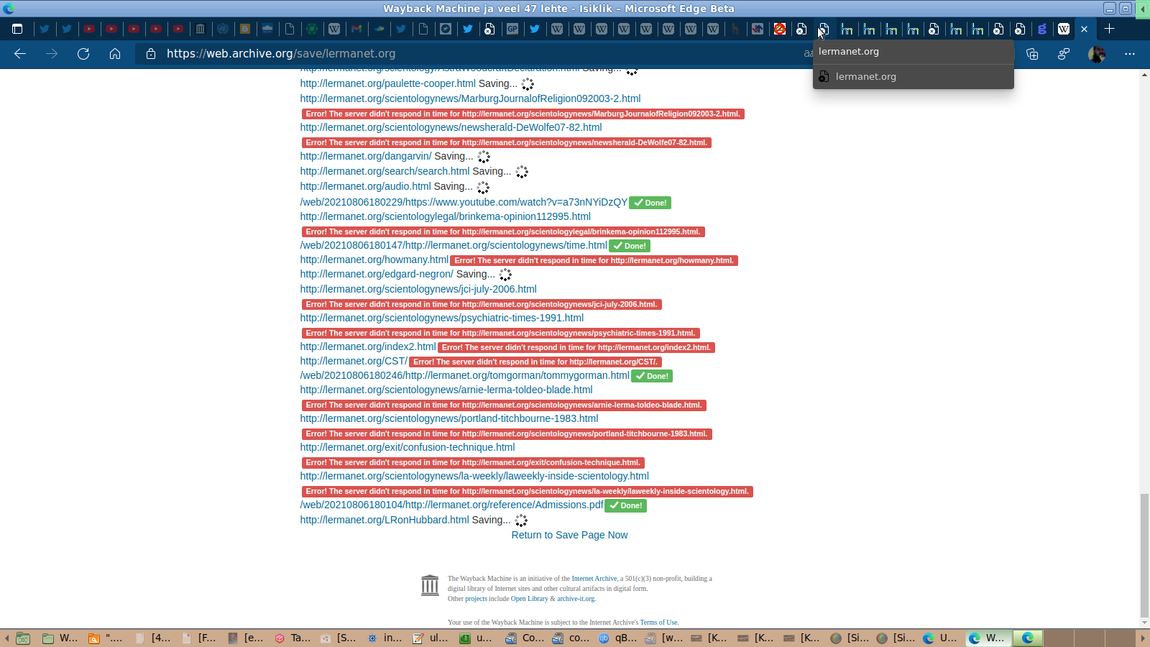Open the lermanet.org/dangarvin/ link

366,156
